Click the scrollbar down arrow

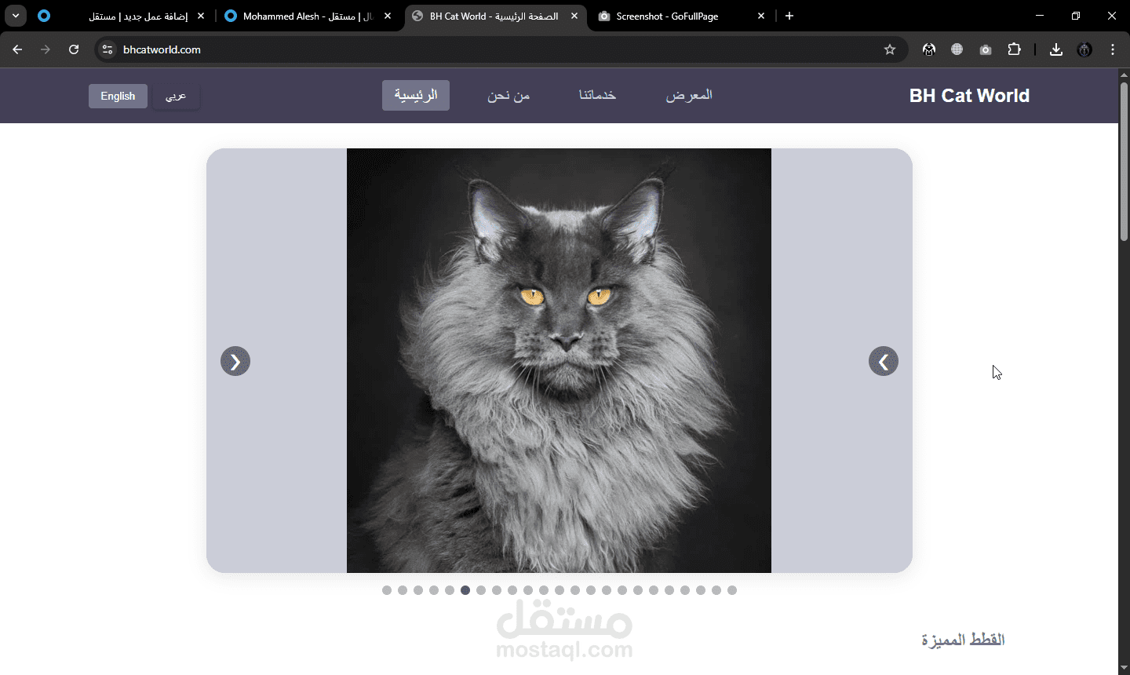[x=1124, y=669]
